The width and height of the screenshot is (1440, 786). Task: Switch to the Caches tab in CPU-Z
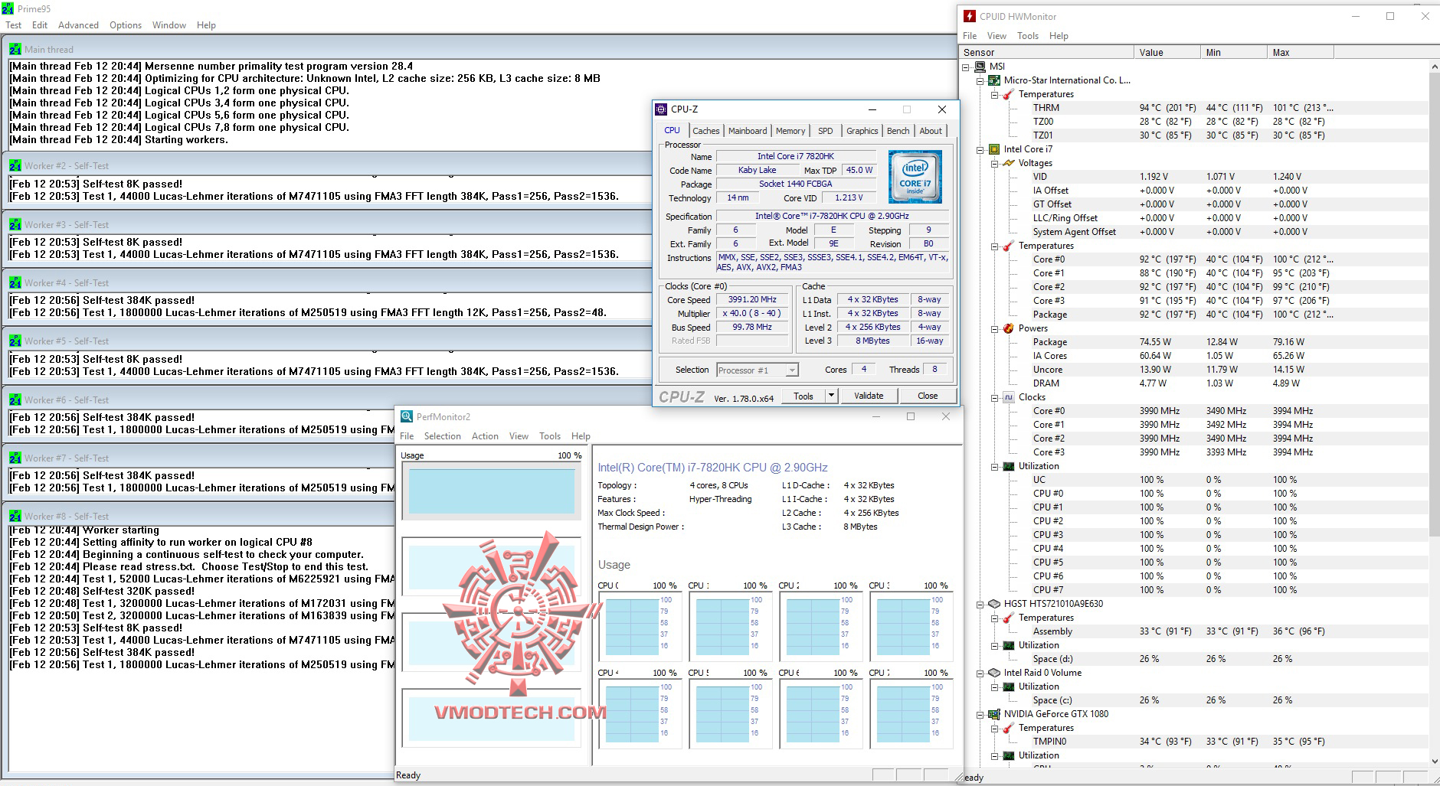point(706,131)
